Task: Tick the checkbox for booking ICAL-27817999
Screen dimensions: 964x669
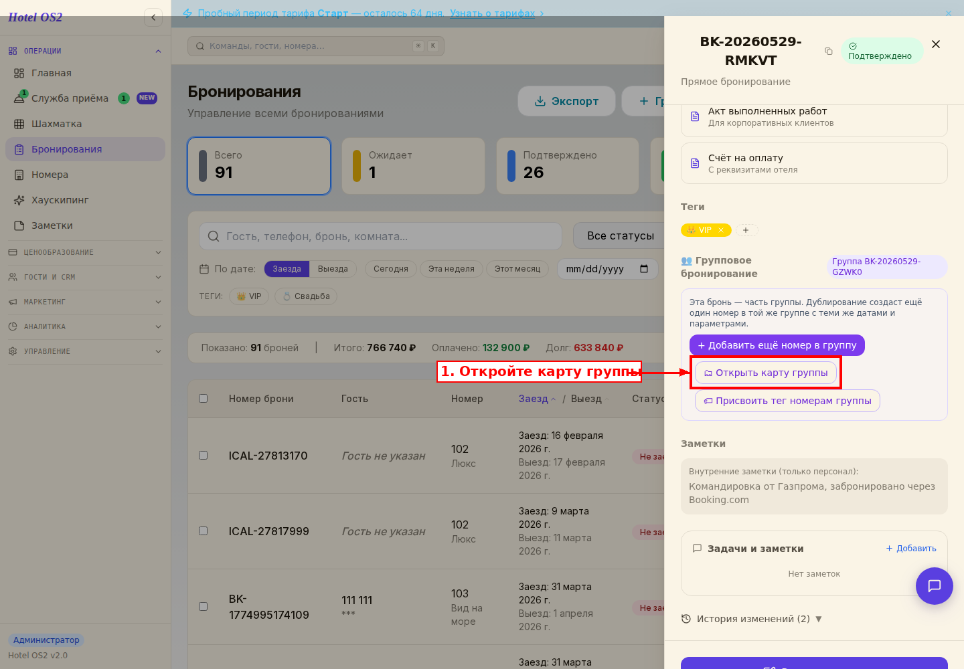Action: [204, 531]
